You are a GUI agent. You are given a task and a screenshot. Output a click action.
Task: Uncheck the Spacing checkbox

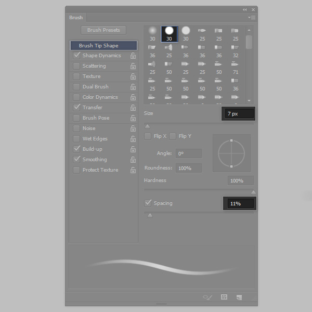148,203
